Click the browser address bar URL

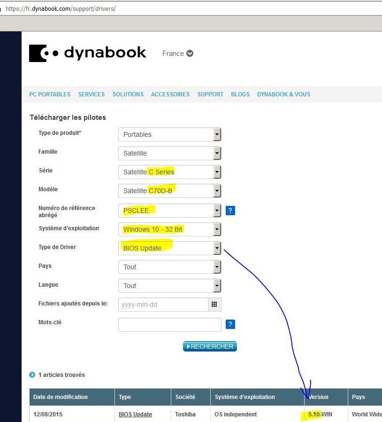click(x=61, y=8)
